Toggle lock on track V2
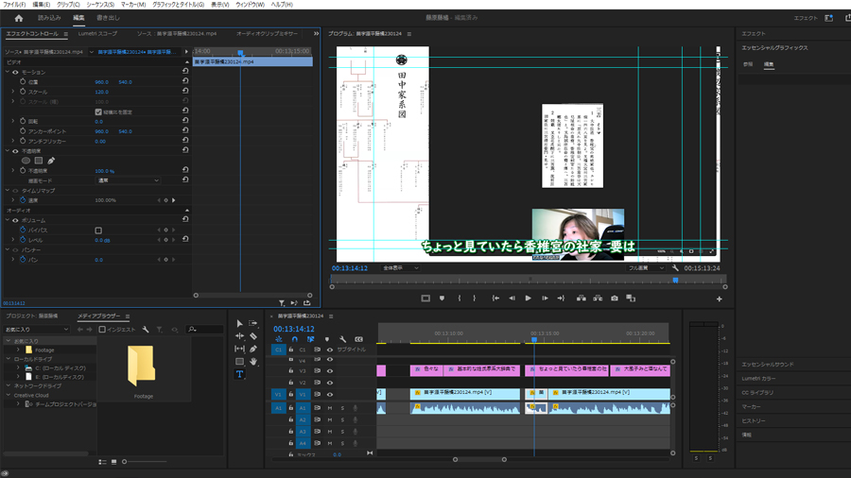 [291, 383]
